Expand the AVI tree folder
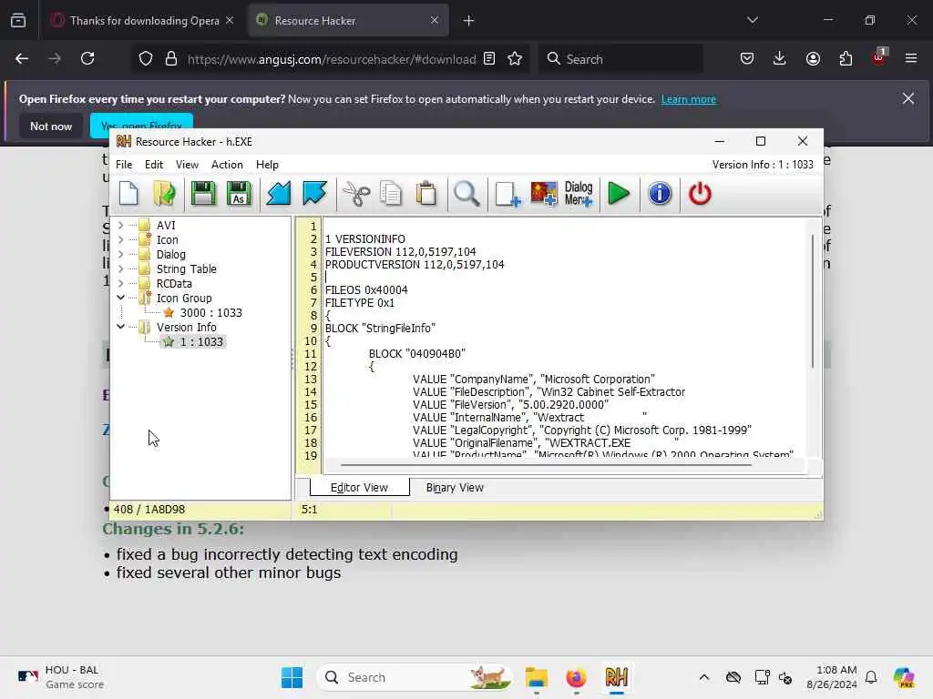This screenshot has height=699, width=933. tap(121, 226)
